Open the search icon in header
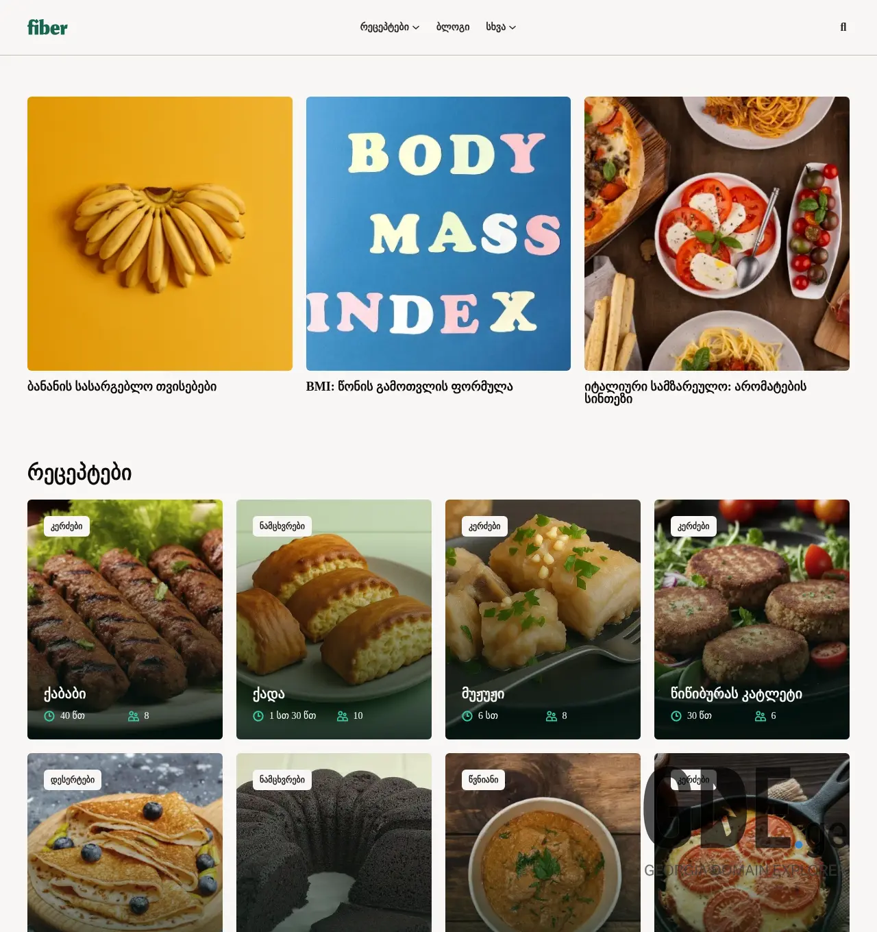The width and height of the screenshot is (877, 932). click(843, 27)
